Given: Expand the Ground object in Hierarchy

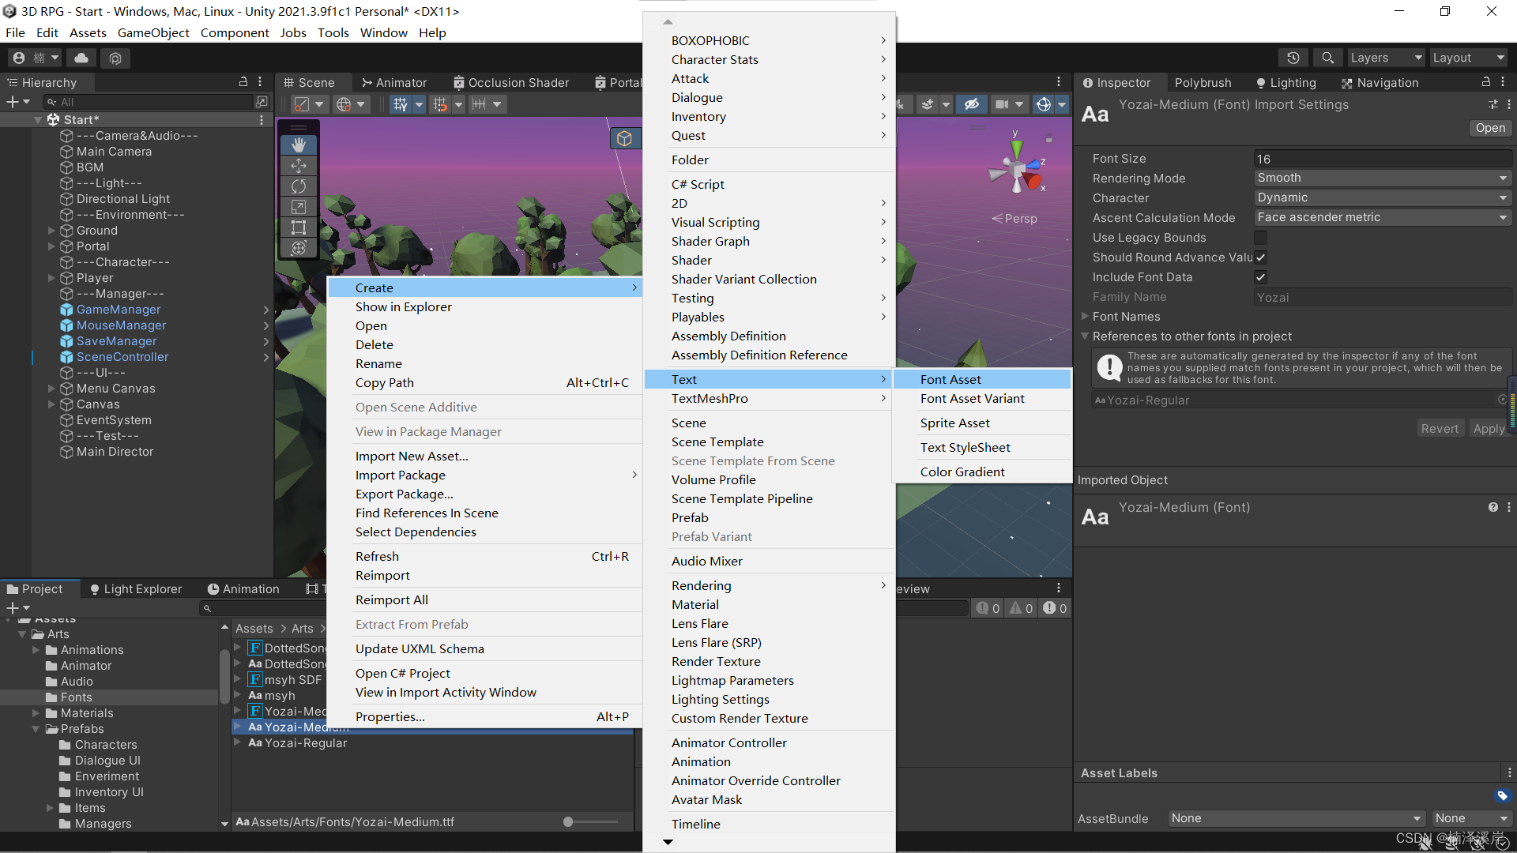Looking at the screenshot, I should pos(51,231).
